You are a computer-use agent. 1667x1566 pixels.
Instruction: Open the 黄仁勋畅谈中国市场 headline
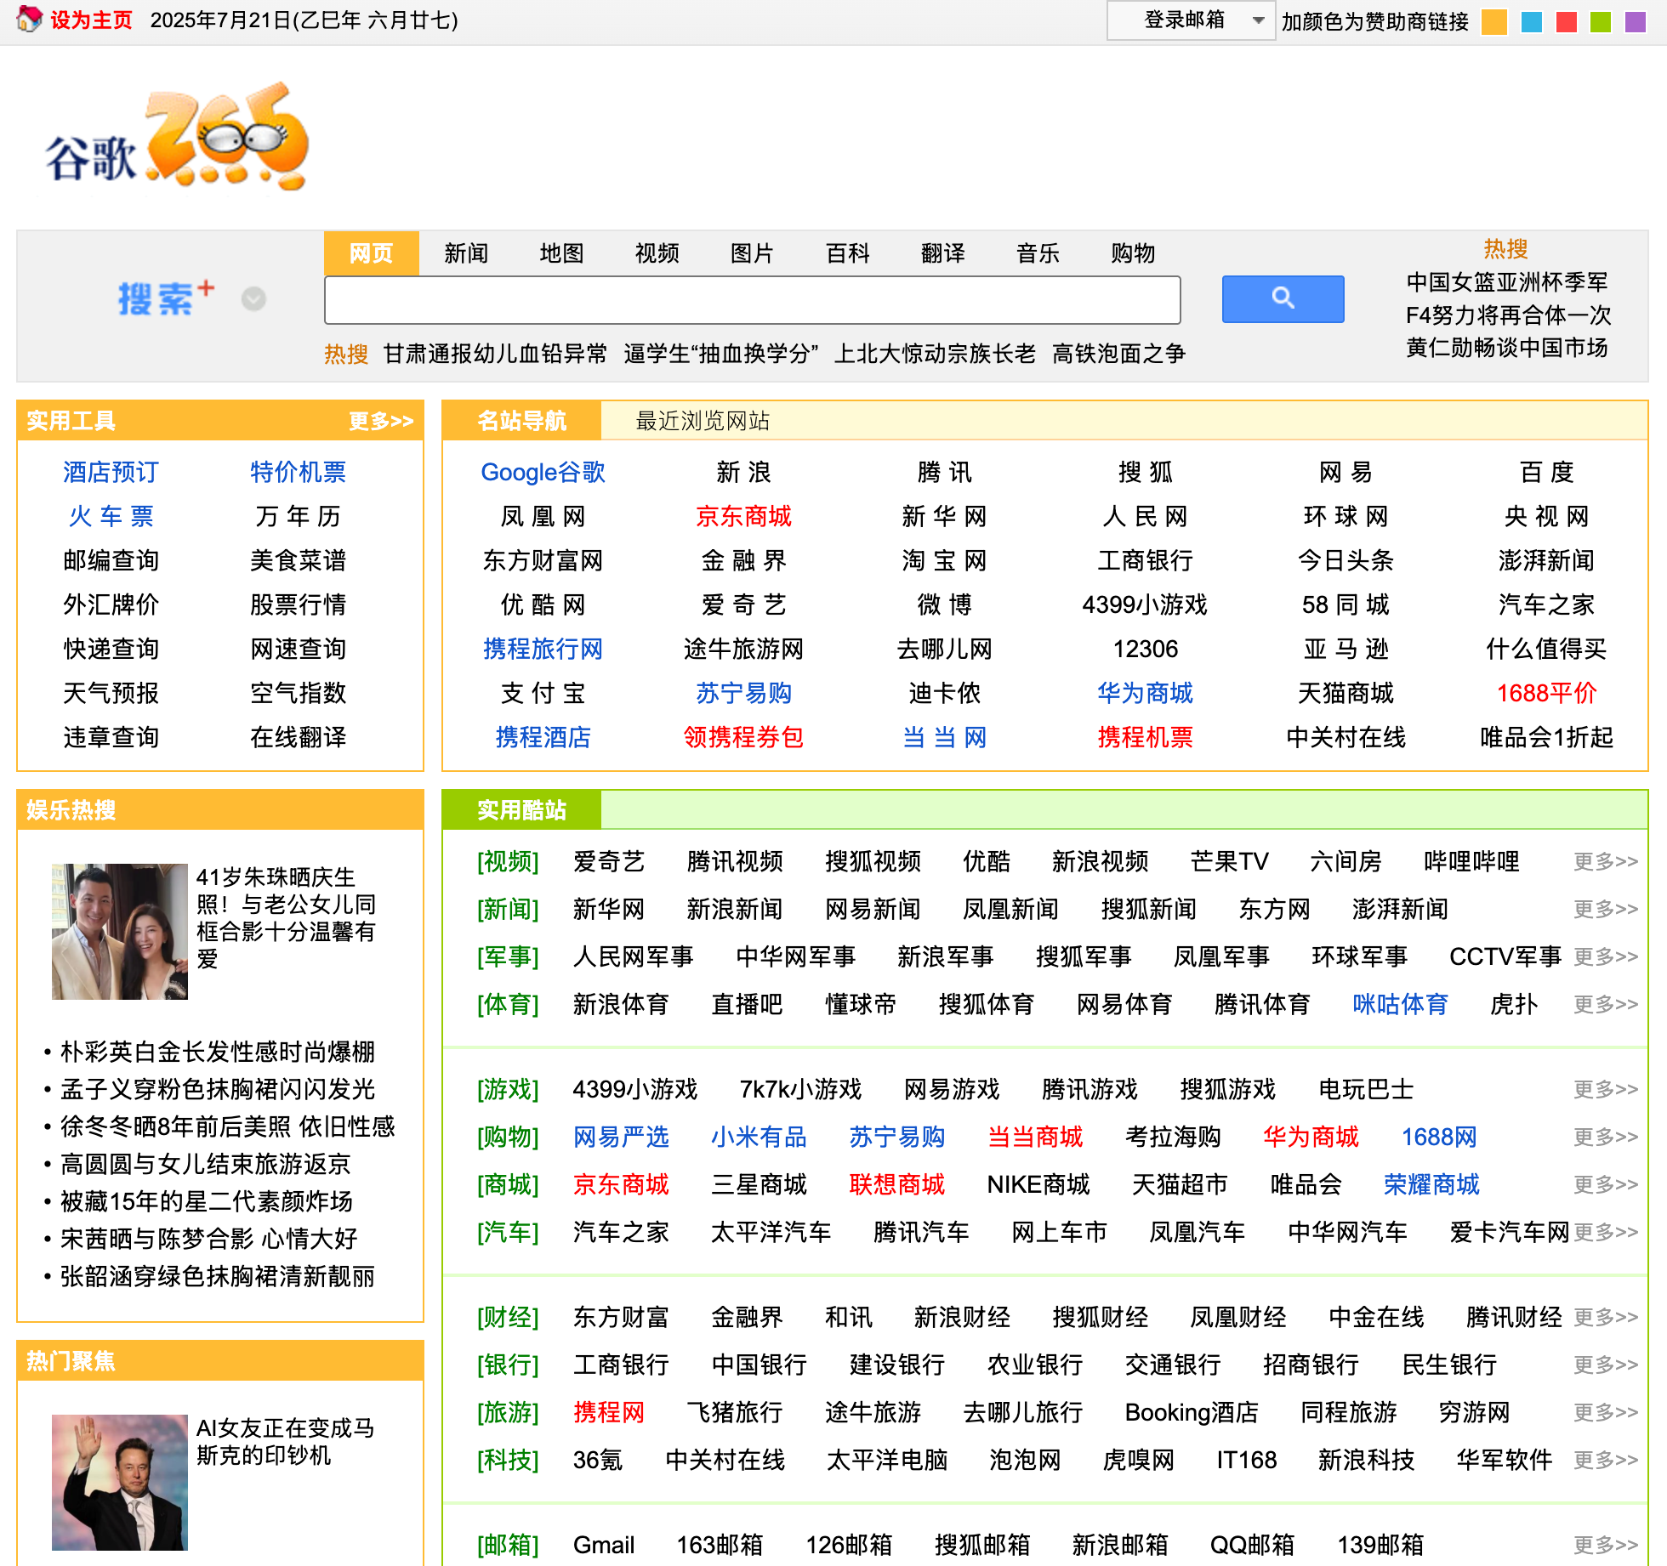[1507, 347]
